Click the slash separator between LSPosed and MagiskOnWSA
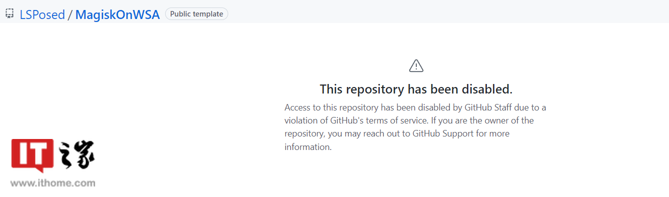The image size is (669, 197). pos(70,14)
